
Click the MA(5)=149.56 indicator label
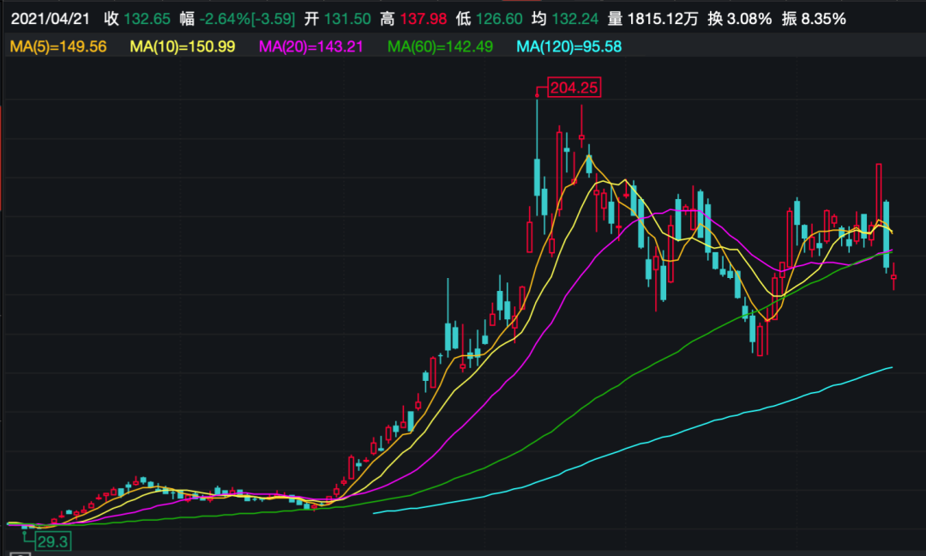tap(58, 46)
